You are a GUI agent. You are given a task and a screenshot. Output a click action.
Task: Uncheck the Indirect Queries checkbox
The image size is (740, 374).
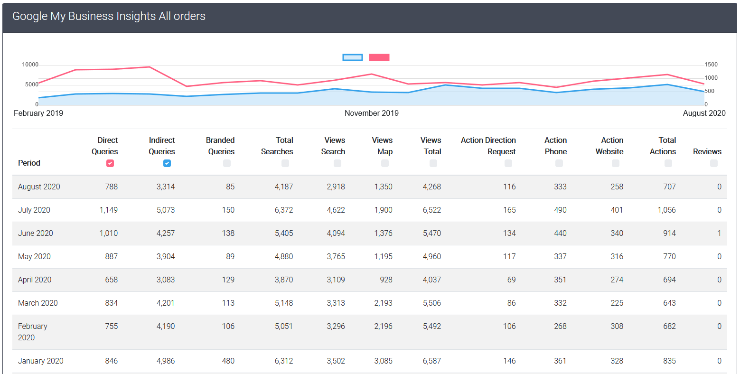167,163
